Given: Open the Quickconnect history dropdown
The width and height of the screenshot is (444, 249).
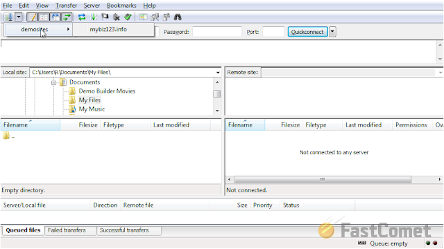Looking at the screenshot, I should tap(332, 32).
